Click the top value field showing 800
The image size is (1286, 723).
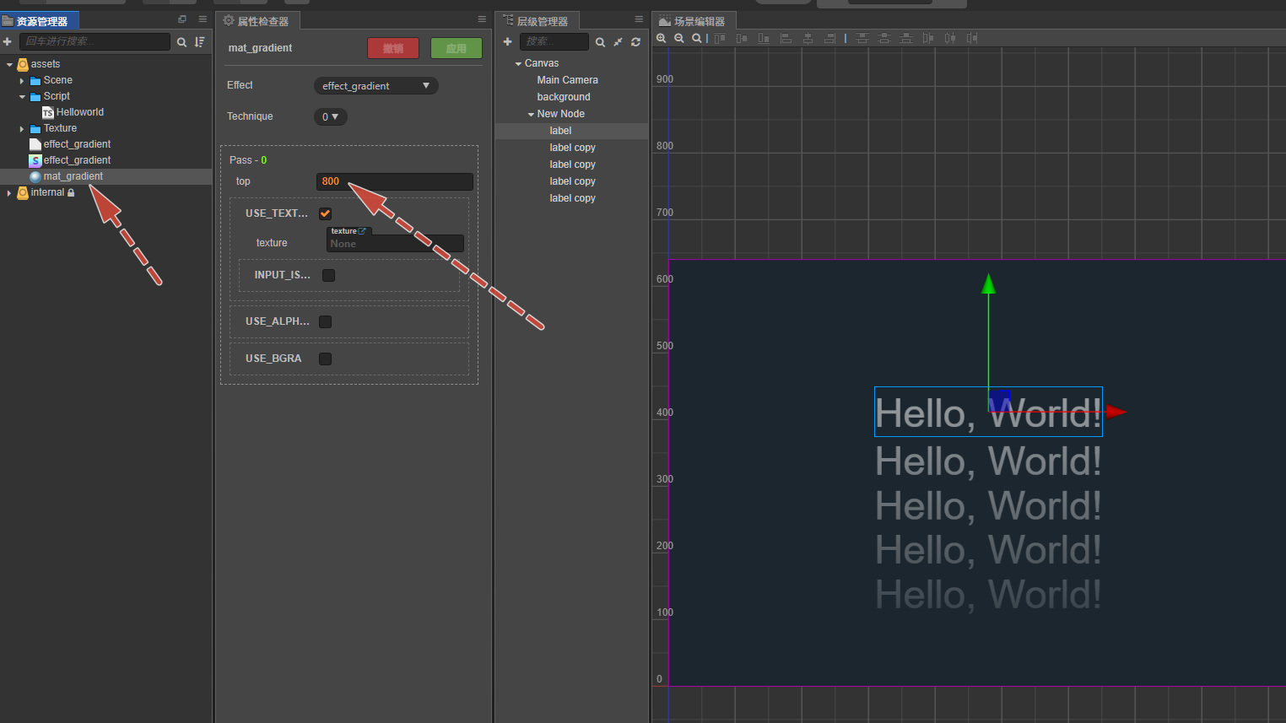click(395, 181)
